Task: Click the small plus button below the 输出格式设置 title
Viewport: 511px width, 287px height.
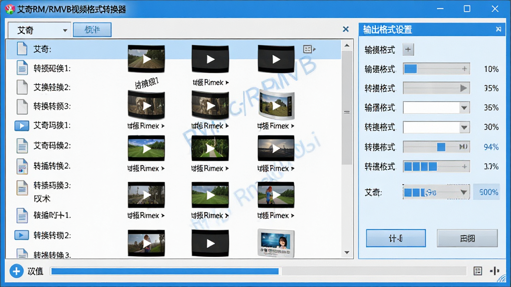Action: (x=408, y=49)
